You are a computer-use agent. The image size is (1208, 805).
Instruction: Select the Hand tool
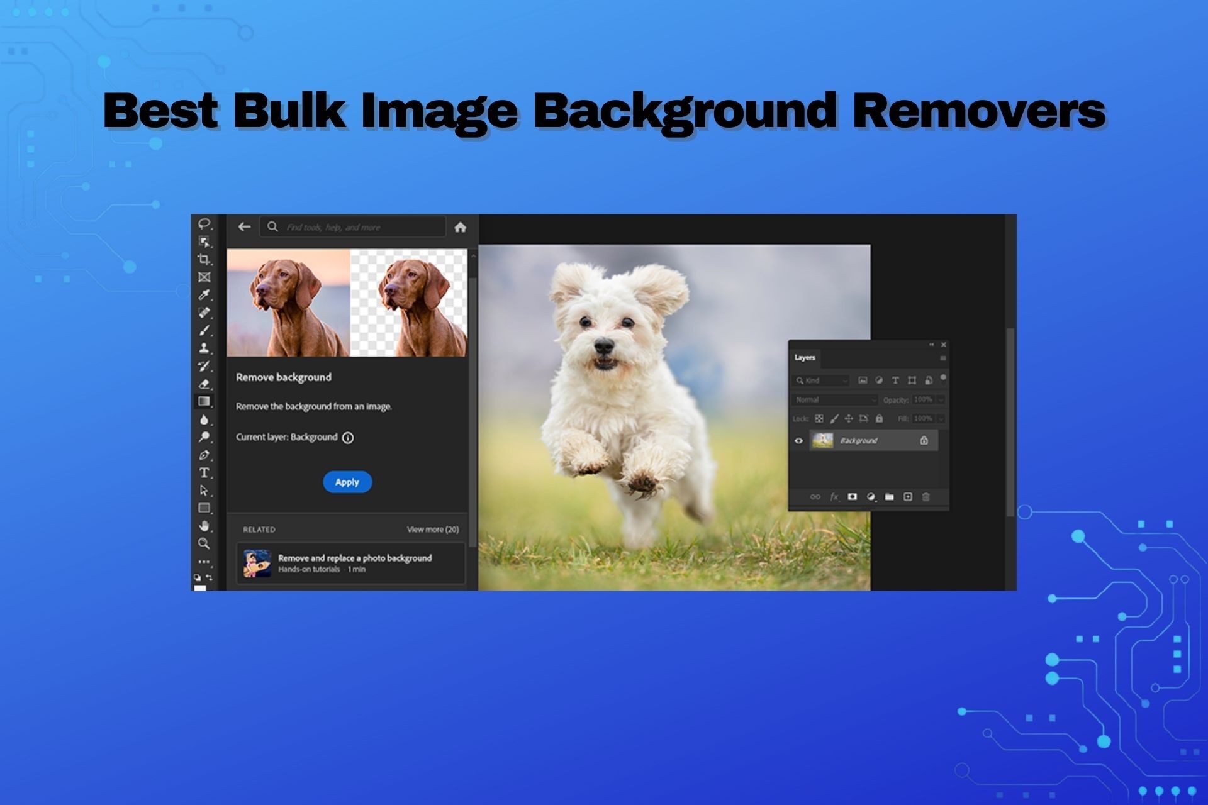pos(204,525)
